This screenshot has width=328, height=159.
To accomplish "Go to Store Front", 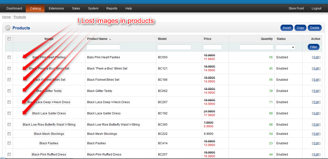I will pos(296,8).
